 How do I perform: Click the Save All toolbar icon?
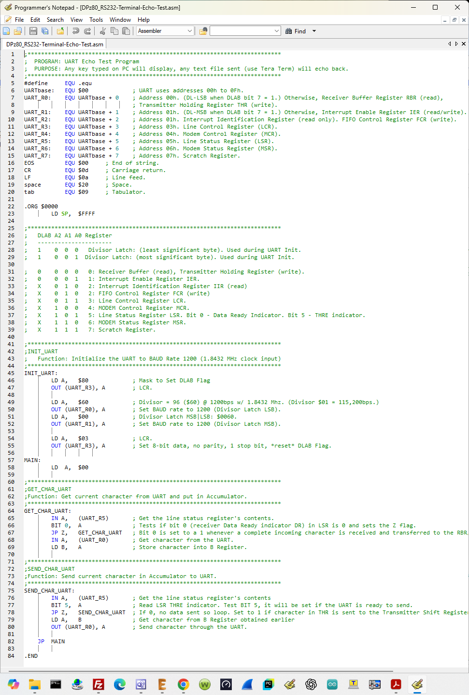[45, 31]
